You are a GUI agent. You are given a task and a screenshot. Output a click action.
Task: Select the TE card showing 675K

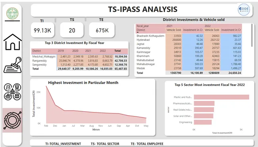(x=102, y=30)
